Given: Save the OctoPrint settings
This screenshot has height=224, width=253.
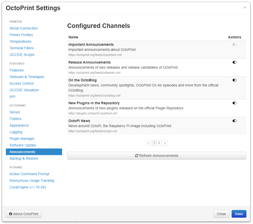Looking at the screenshot, I should [239, 214].
